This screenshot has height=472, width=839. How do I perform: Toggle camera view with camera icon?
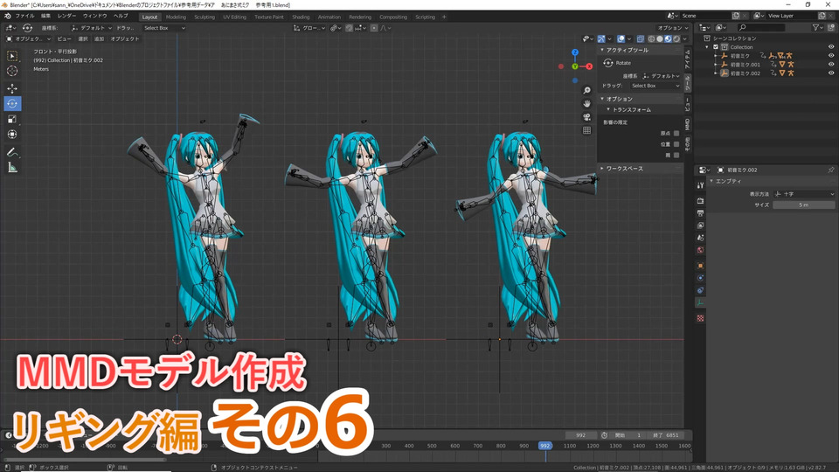586,117
